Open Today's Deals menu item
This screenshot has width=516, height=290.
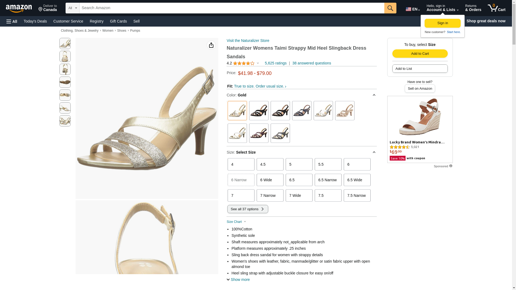point(35,21)
